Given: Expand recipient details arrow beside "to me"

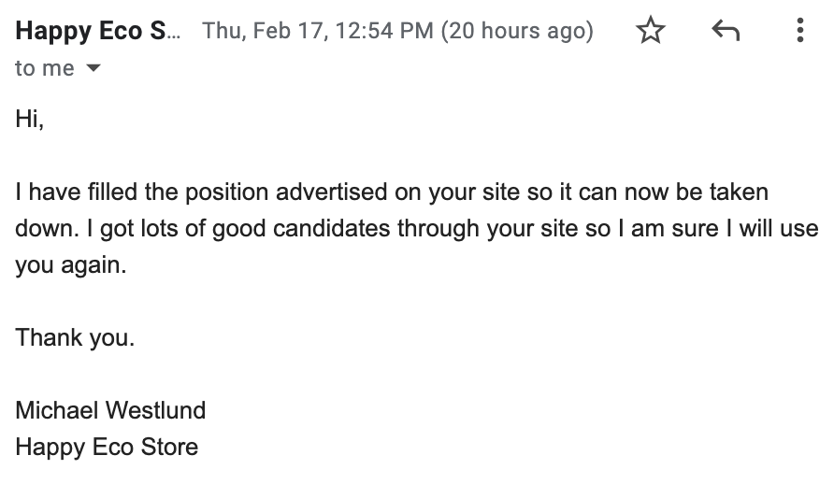Looking at the screenshot, I should click(x=93, y=69).
